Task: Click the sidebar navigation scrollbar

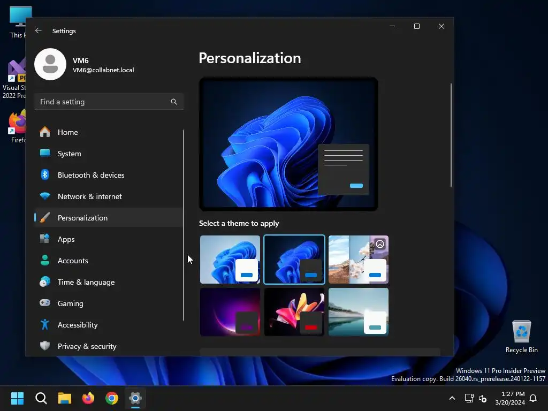Action: (x=184, y=225)
